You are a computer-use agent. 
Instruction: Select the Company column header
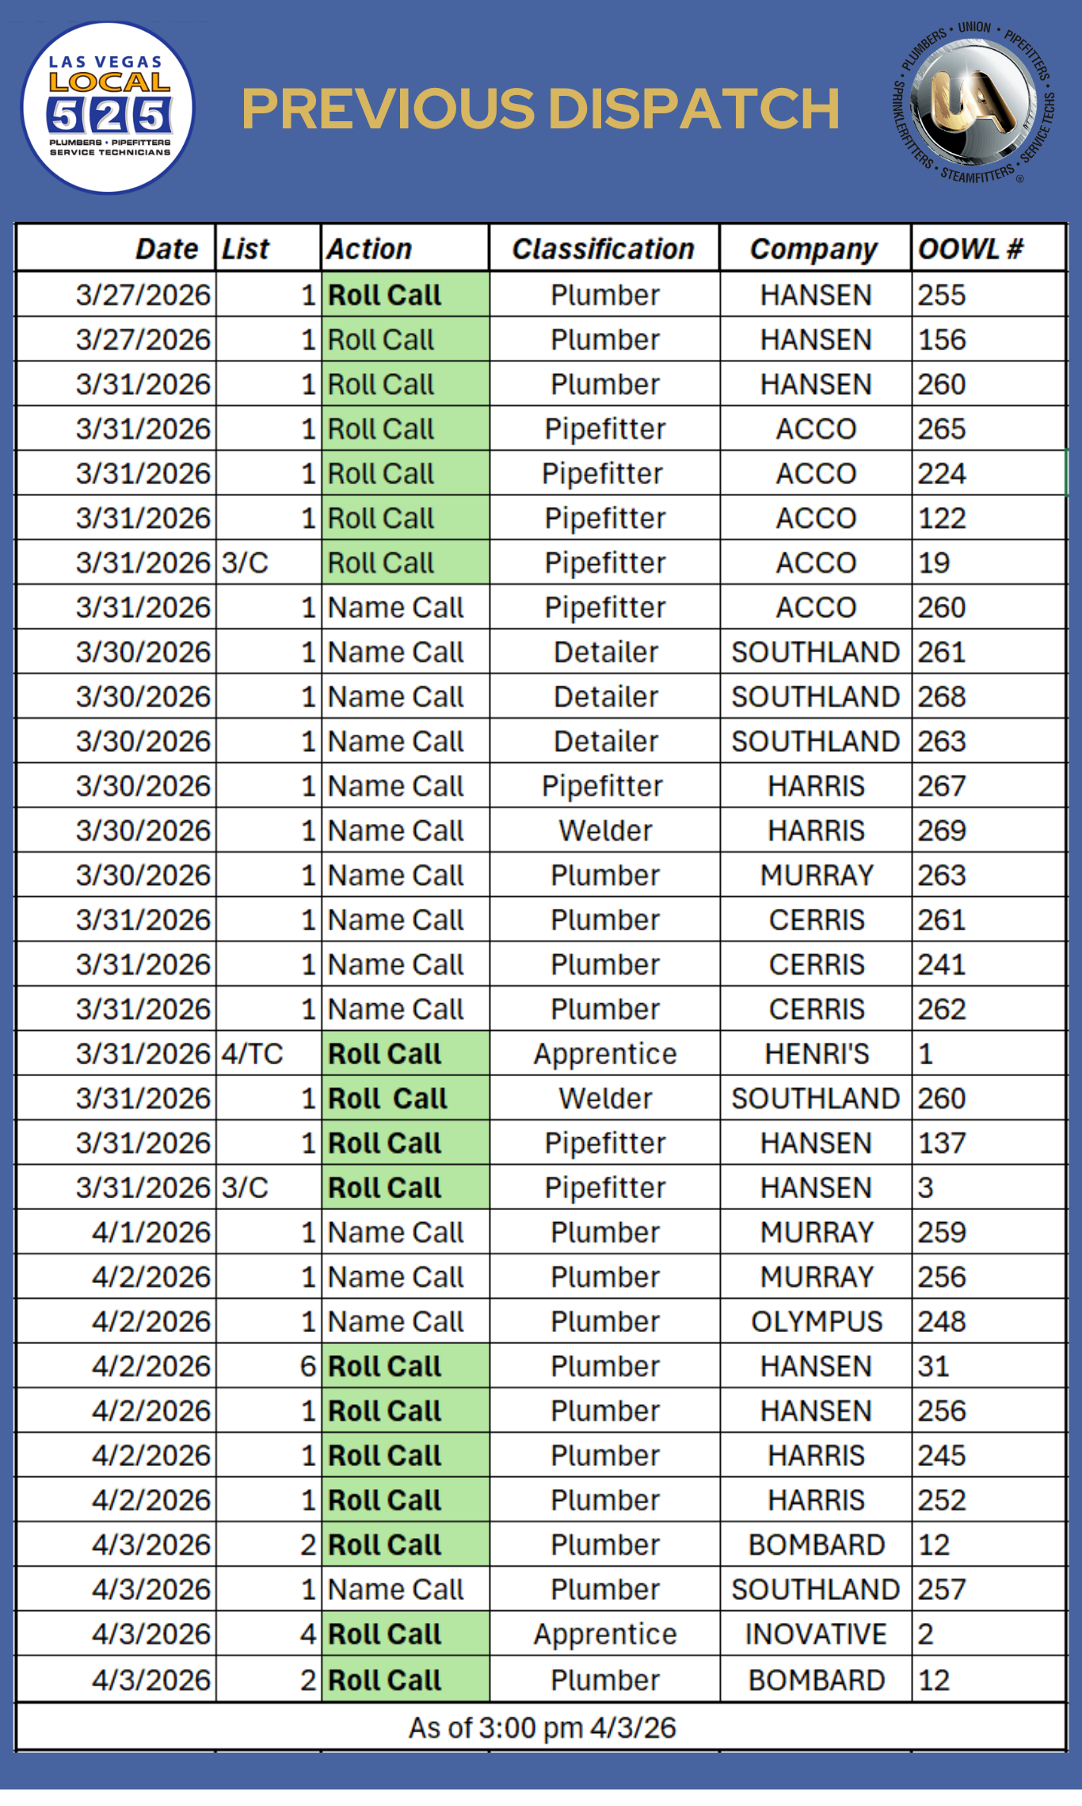[x=814, y=249]
